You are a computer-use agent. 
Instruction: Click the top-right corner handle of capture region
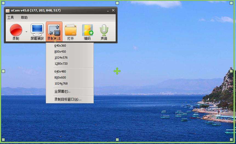231,3
